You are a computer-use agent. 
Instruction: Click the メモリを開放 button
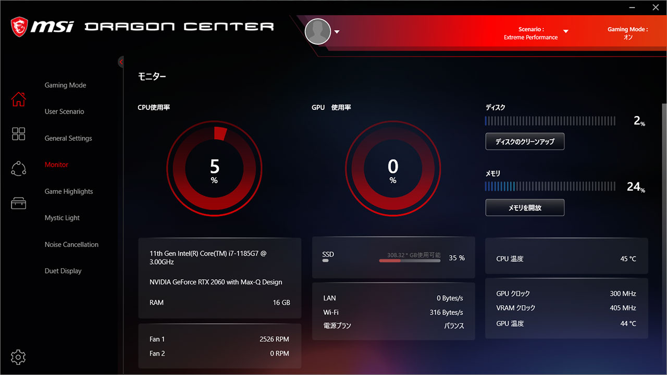click(525, 207)
